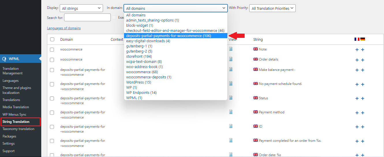View source icon for Note: string
Screen dimensions: 384x157
pyautogui.click(x=231, y=49)
